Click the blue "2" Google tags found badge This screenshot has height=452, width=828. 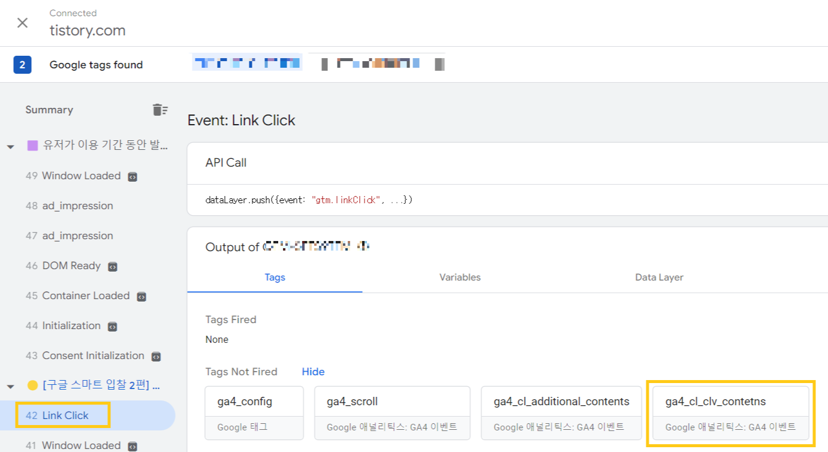coord(23,64)
